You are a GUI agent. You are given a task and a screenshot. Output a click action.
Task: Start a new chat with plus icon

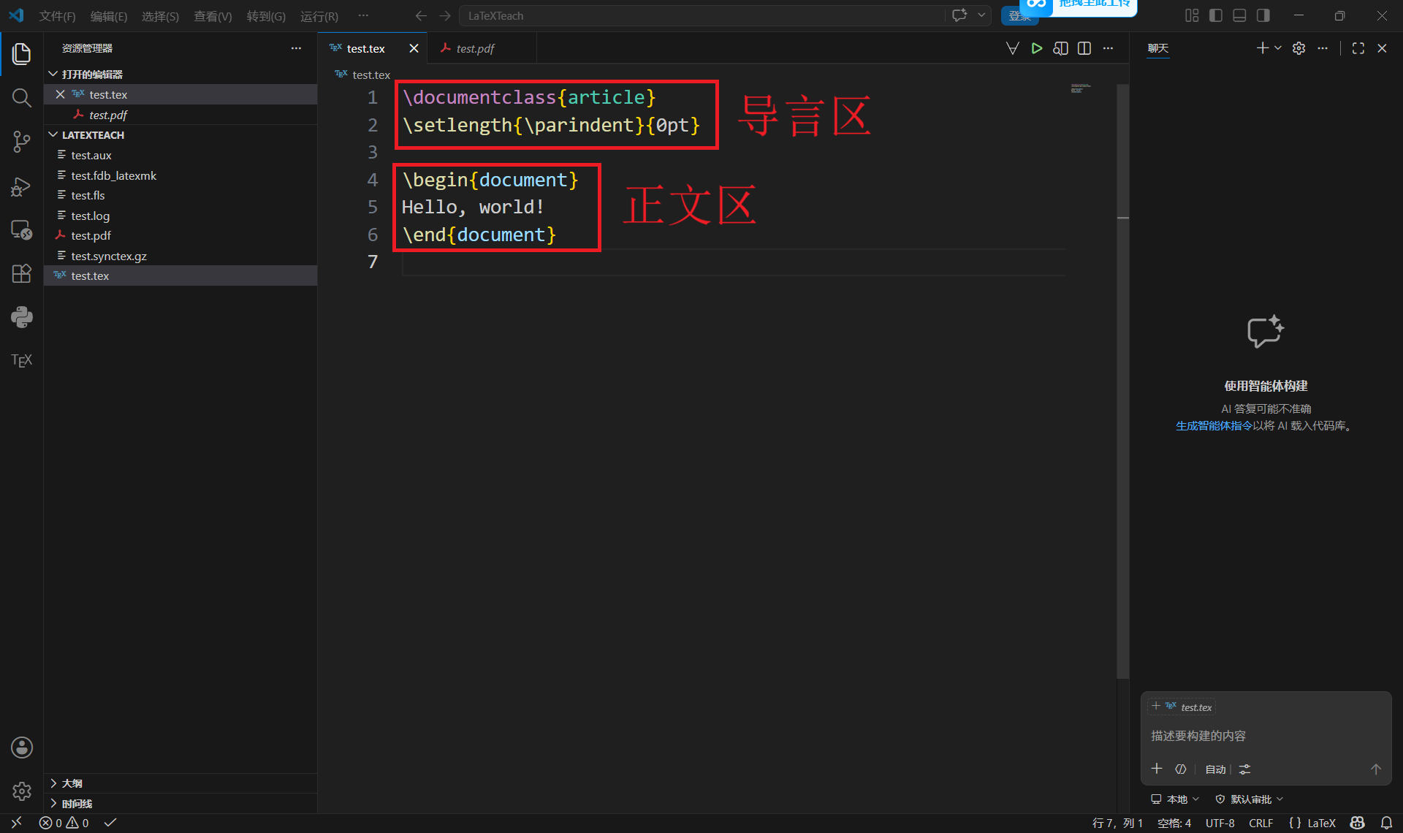click(x=1262, y=48)
